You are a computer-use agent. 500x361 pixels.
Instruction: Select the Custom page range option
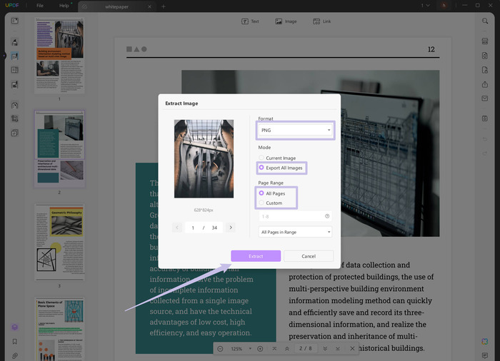point(261,203)
